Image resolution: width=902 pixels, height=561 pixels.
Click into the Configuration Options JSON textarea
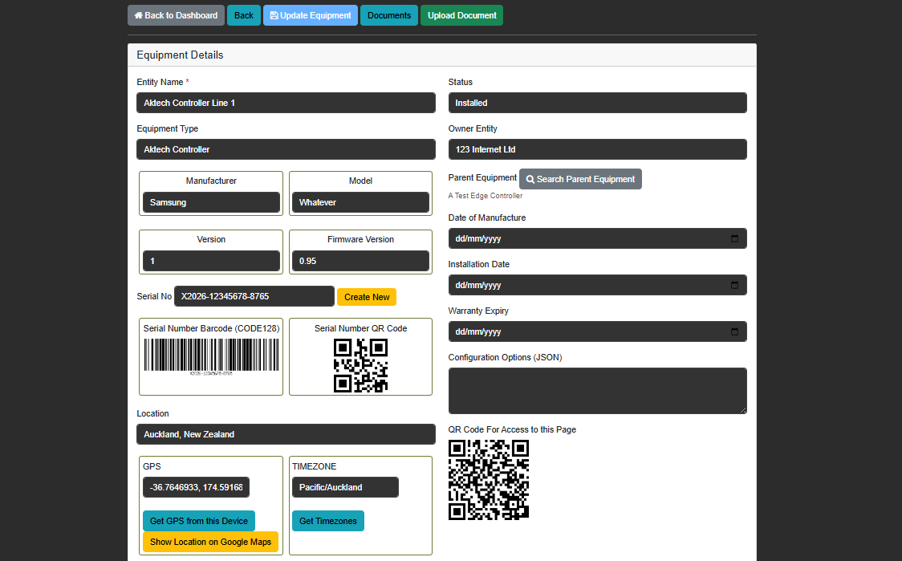(x=597, y=391)
